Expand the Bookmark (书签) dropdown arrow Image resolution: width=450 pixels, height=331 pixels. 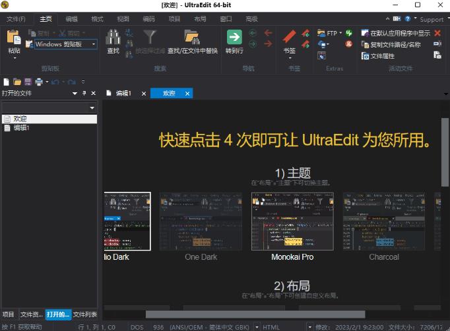(290, 58)
